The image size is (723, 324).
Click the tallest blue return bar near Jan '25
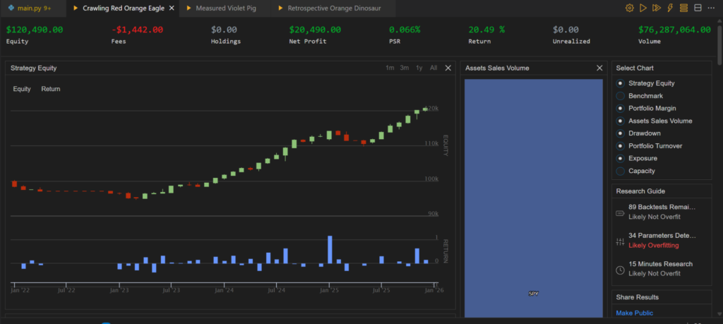(x=330, y=249)
